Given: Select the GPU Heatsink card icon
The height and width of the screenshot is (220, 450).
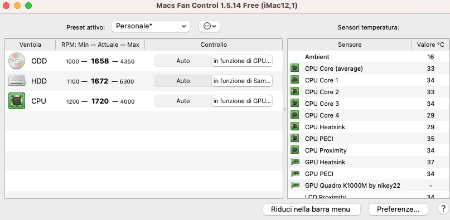Looking at the screenshot, I should coord(295,162).
